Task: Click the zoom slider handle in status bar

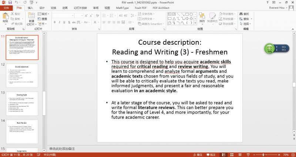Action: click(x=263, y=155)
